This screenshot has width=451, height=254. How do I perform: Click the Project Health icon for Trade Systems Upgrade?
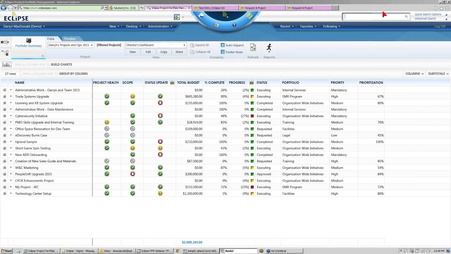[x=107, y=96]
